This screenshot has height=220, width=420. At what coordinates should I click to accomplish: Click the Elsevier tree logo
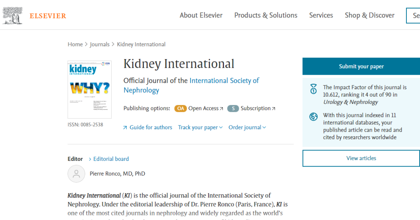click(12, 16)
